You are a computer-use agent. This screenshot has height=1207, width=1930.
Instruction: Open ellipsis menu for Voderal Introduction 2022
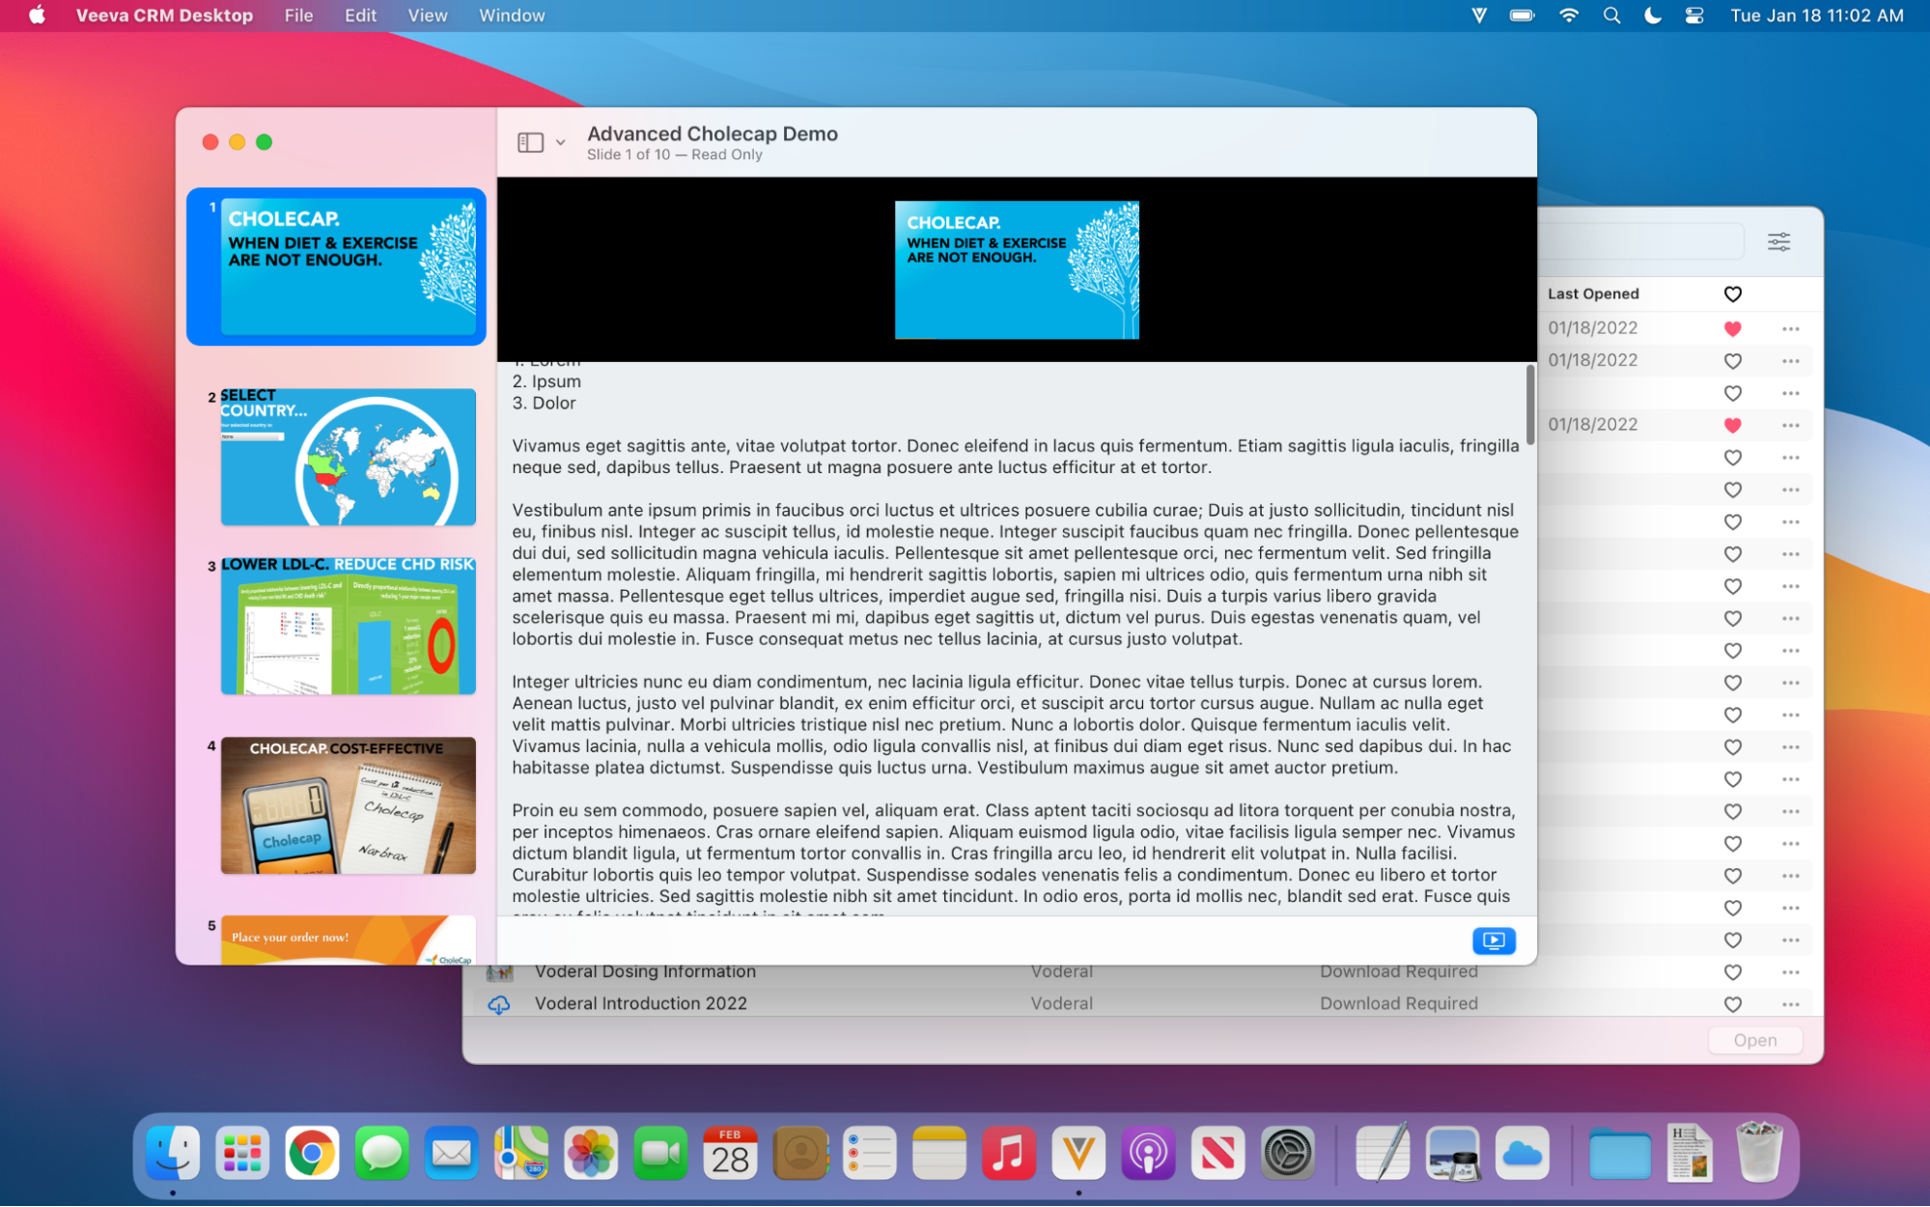1790,1004
